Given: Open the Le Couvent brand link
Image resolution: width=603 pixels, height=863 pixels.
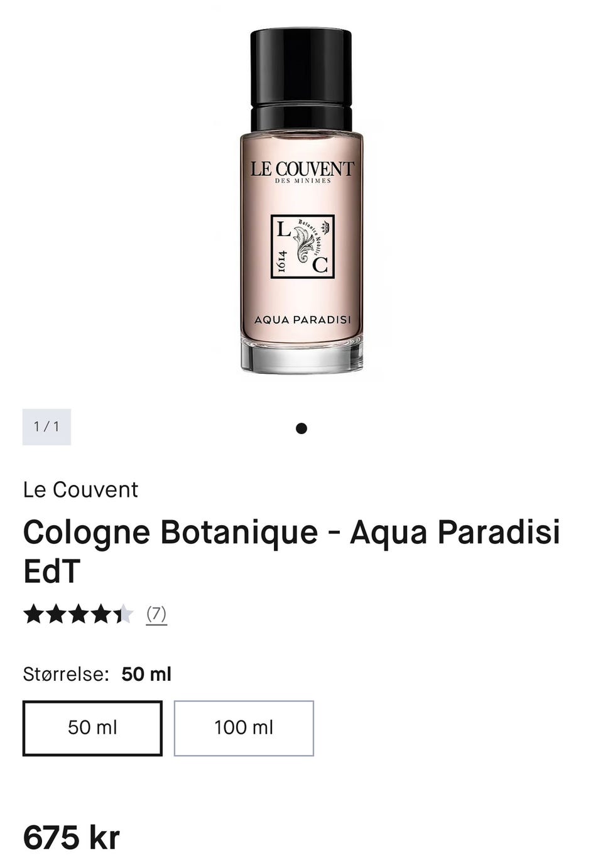Looking at the screenshot, I should coord(80,489).
